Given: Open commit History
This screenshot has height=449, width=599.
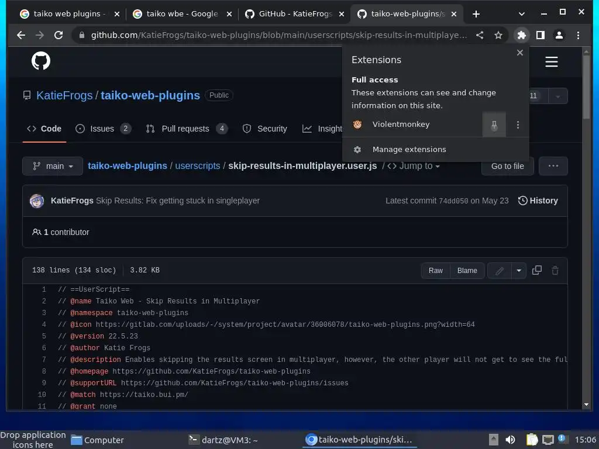Looking at the screenshot, I should pos(538,201).
